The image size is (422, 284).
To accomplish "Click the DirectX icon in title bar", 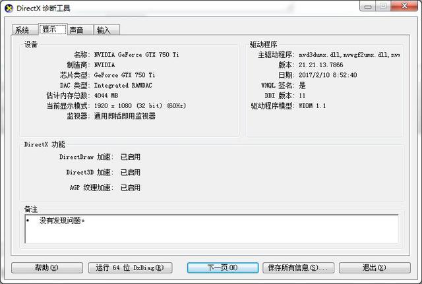I will tap(9, 8).
